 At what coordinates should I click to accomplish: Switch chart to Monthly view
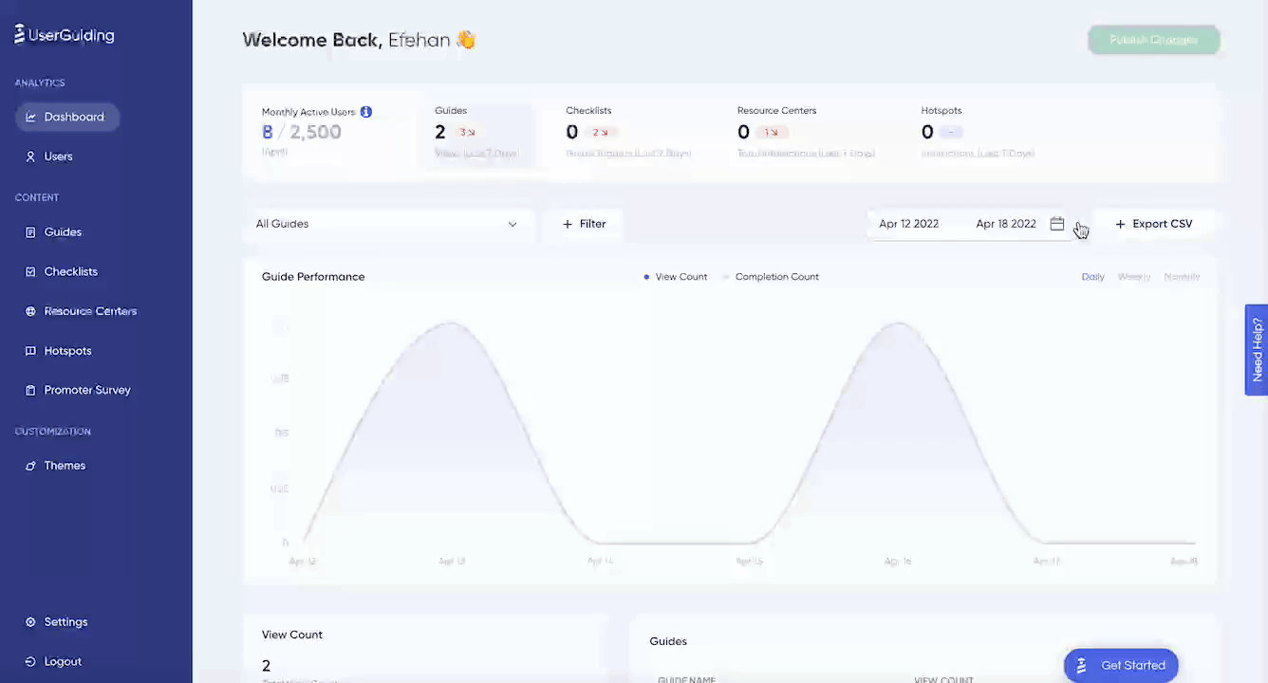[1182, 277]
